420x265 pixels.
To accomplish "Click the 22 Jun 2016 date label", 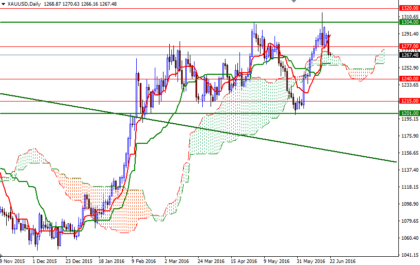I will [x=343, y=261].
